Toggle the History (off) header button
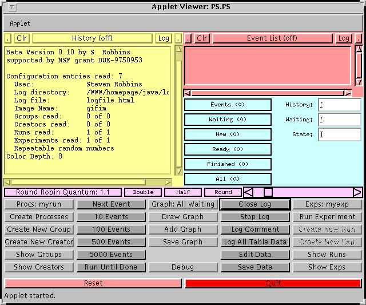Image resolution: width=366 pixels, height=305 pixels. 92,38
